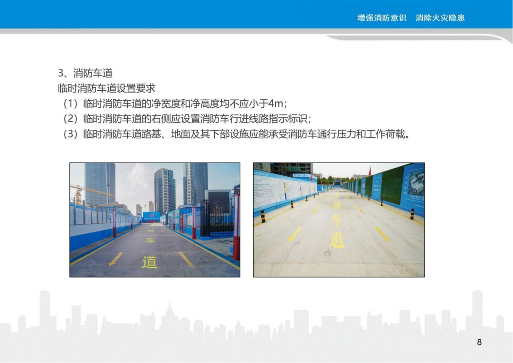Select the left fire lane photo with skyscrapers
Screen dimensions: 513x363
click(x=155, y=220)
